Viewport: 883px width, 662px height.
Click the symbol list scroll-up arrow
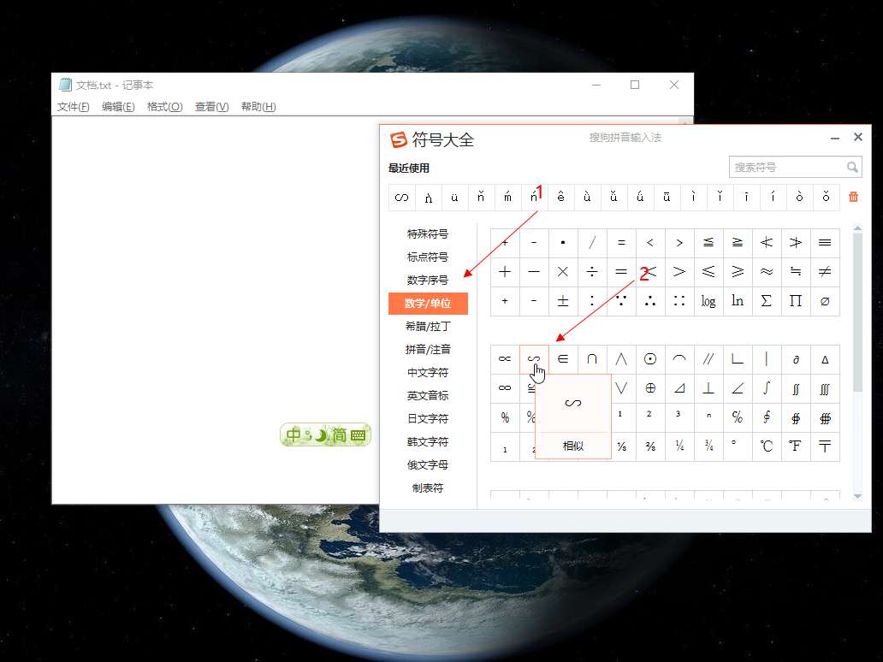click(x=857, y=228)
